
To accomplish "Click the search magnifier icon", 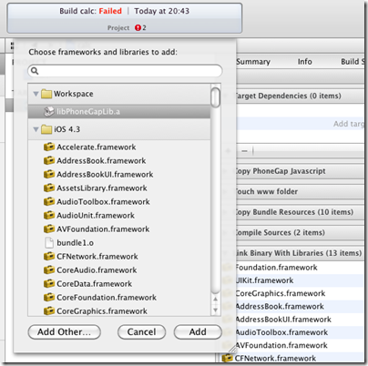I will [35, 71].
